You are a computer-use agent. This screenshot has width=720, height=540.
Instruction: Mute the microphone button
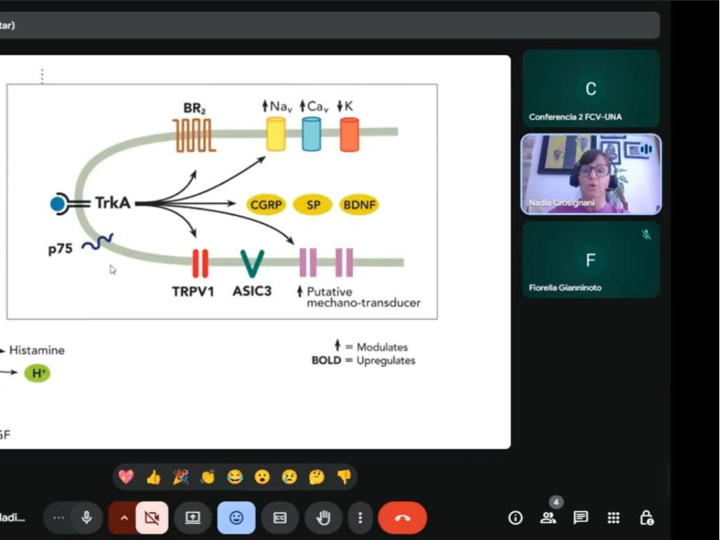point(86,518)
